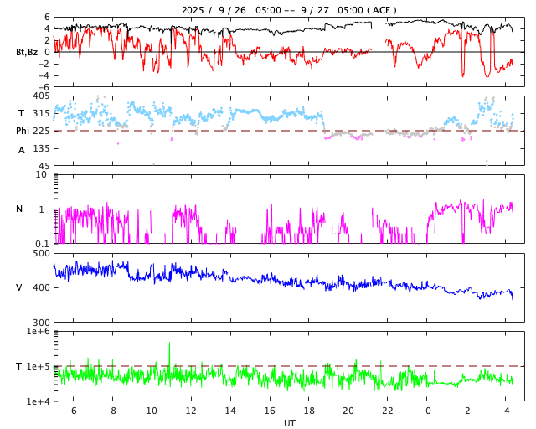Click the 1e+6 tick on the temperature panel
Image resolution: width=536 pixels, height=429 pixels.
[x=38, y=332]
